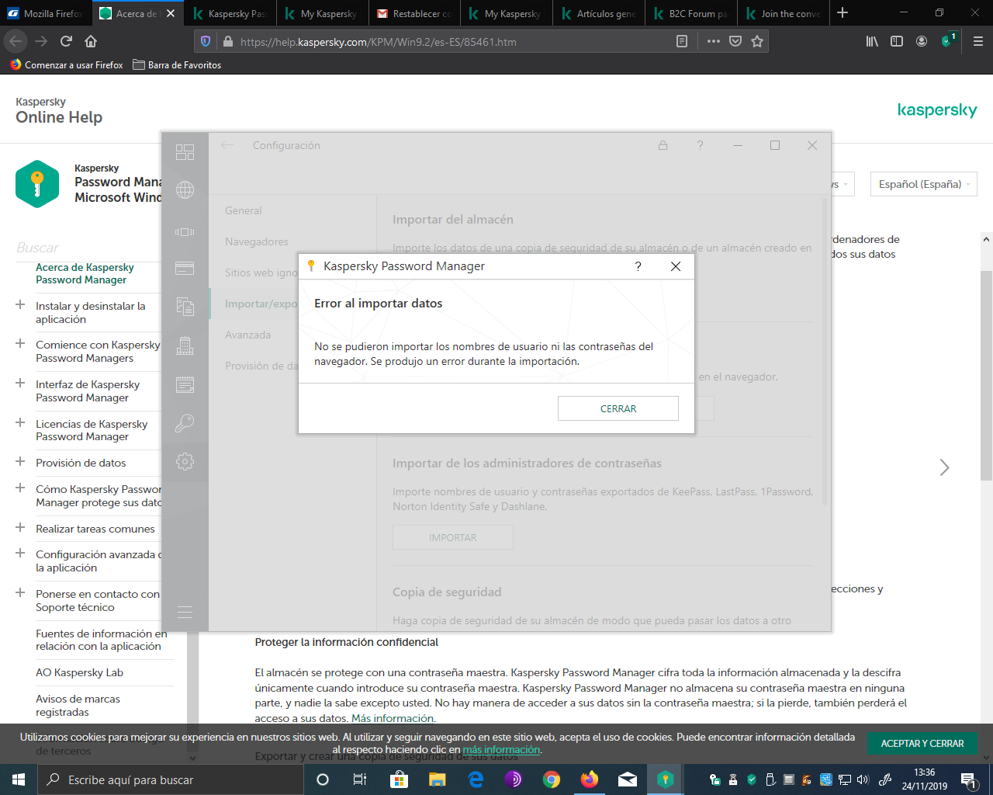Go back with the Configuración arrow

(x=227, y=145)
